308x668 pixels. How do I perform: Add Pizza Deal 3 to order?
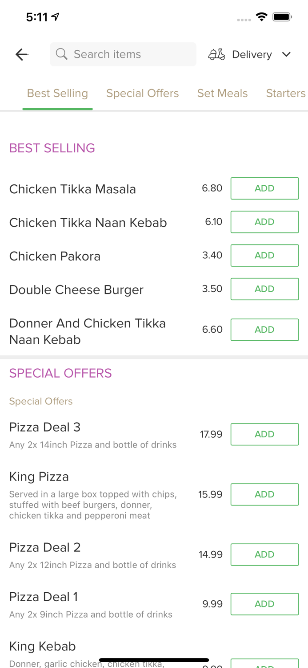click(x=264, y=434)
